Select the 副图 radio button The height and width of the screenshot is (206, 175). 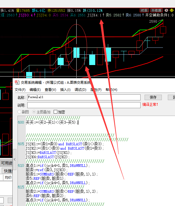click(19, 112)
